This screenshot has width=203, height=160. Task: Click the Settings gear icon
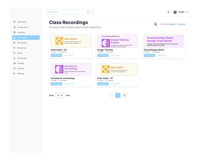click(14, 74)
